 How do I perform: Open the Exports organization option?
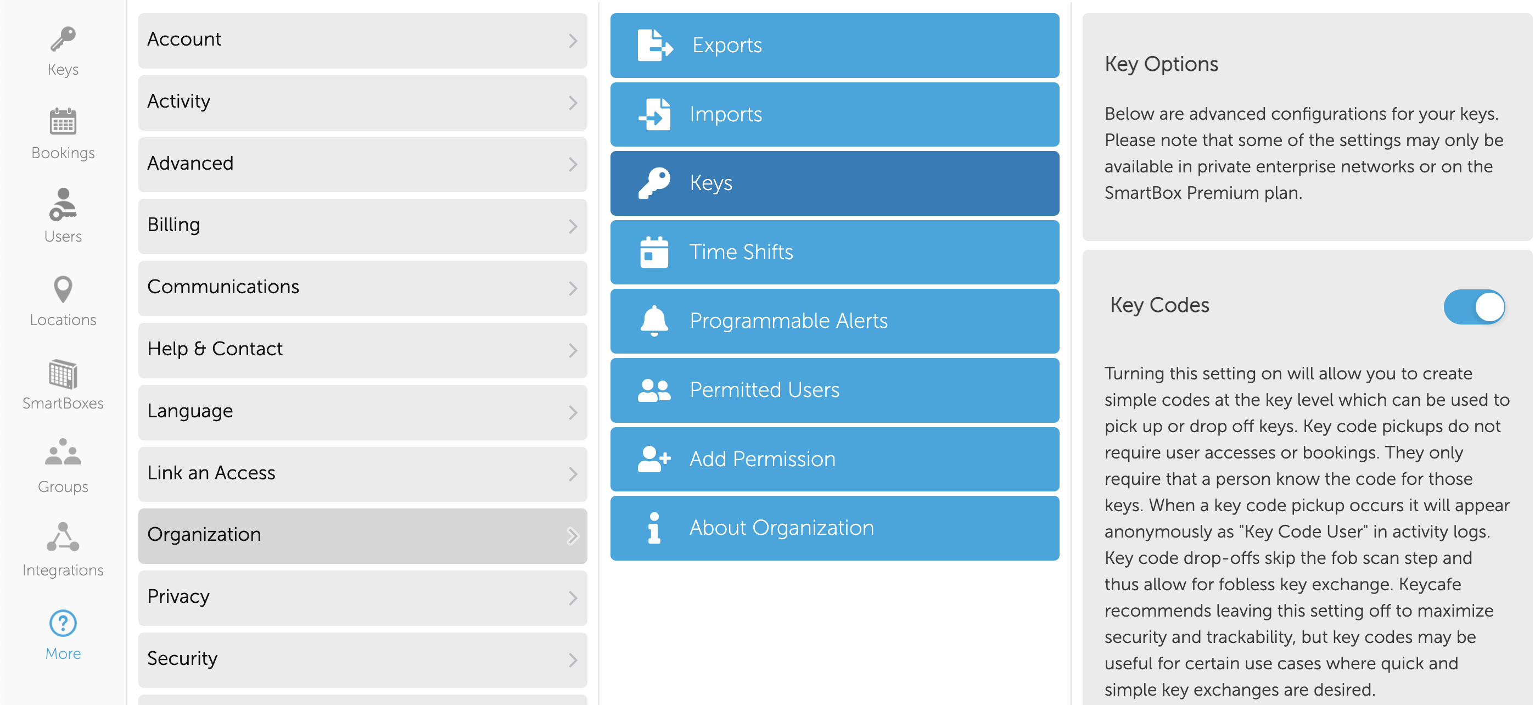(x=834, y=46)
